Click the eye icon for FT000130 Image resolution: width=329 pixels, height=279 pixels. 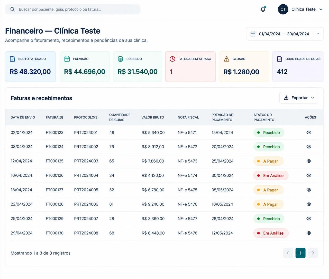[x=309, y=233]
